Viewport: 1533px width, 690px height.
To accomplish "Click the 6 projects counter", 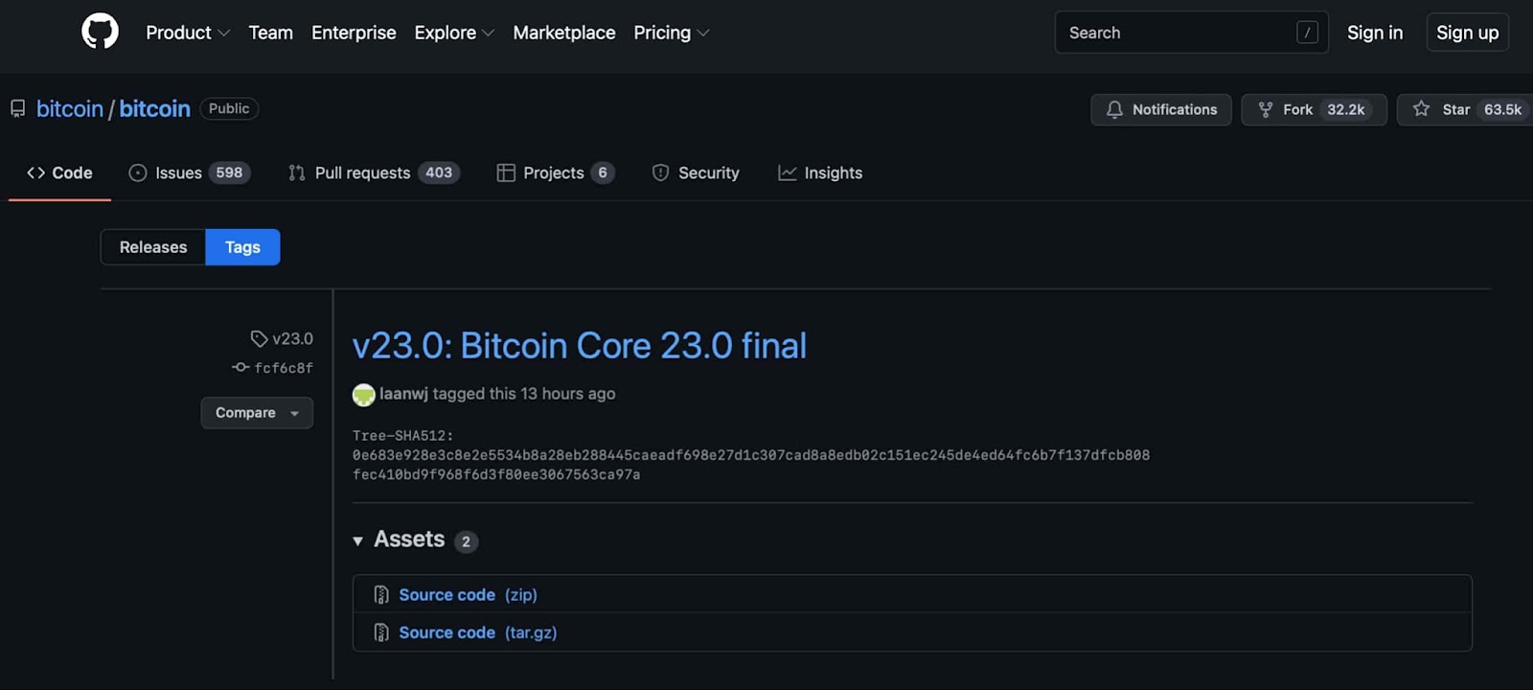I will (603, 172).
